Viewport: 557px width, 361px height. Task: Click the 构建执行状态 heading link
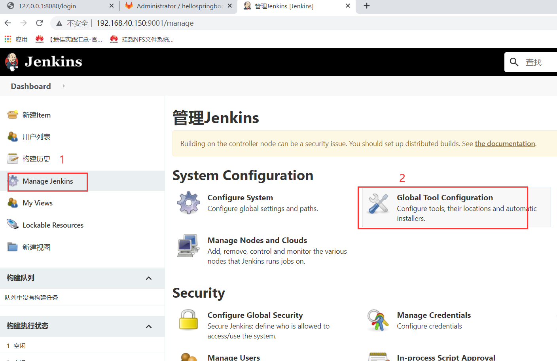(x=27, y=325)
